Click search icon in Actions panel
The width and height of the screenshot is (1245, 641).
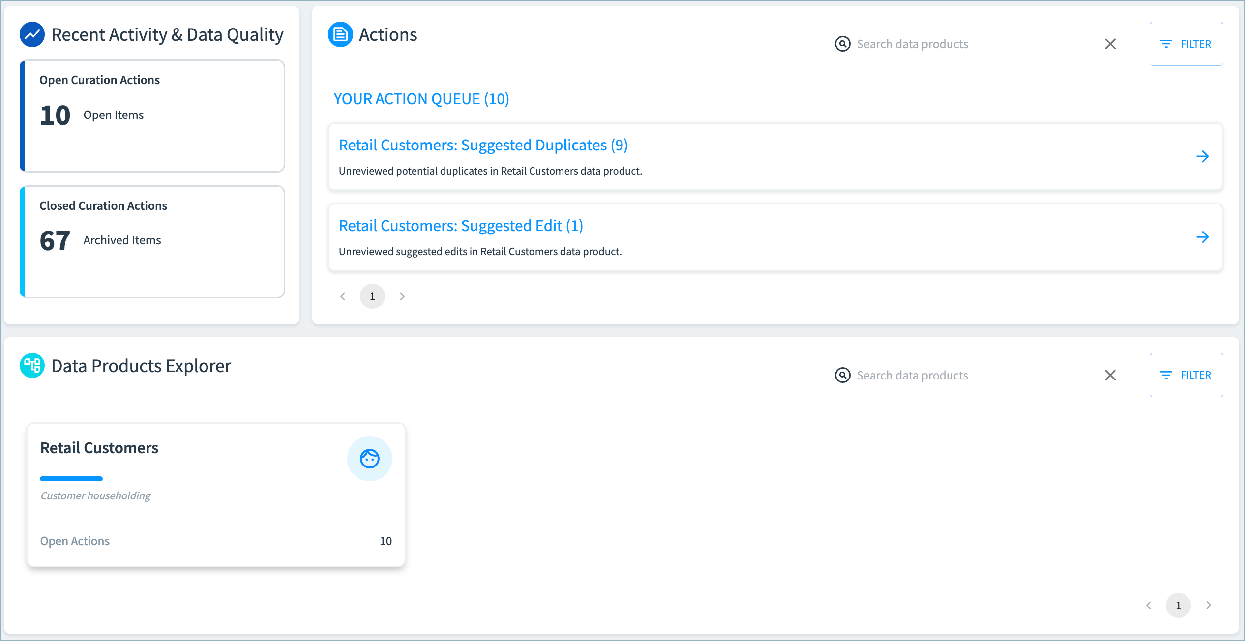(x=842, y=44)
